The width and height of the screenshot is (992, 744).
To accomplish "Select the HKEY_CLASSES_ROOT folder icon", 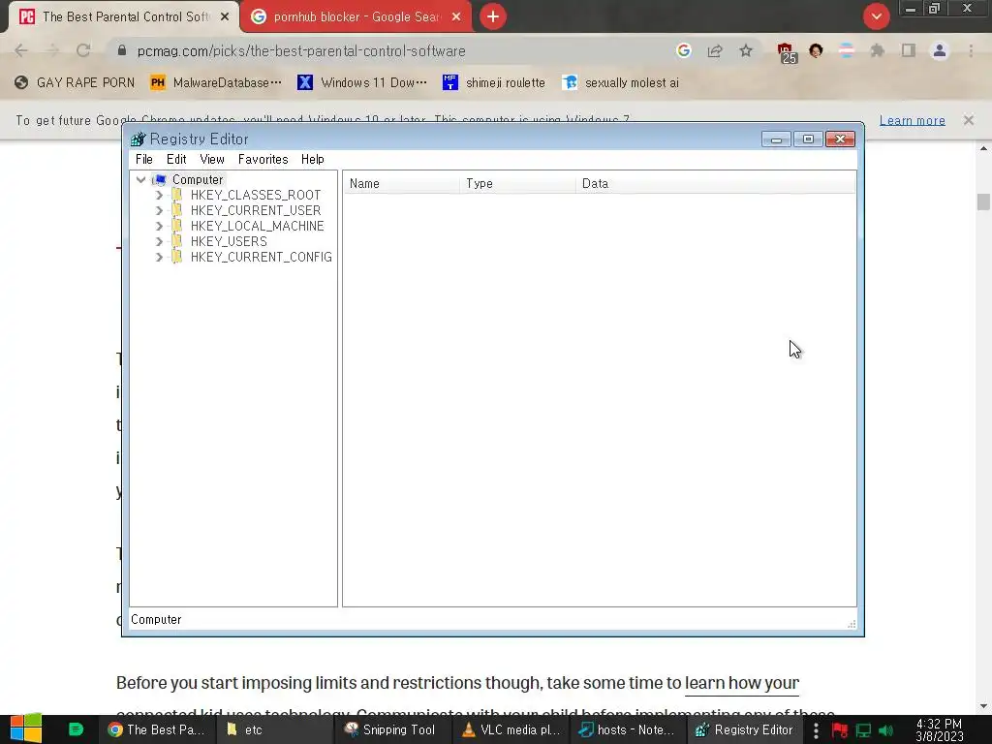I will (177, 194).
